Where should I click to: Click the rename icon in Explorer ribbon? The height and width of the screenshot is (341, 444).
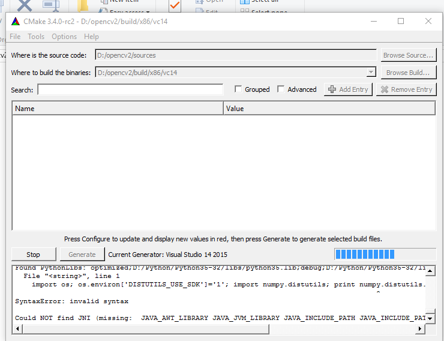(52, 5)
